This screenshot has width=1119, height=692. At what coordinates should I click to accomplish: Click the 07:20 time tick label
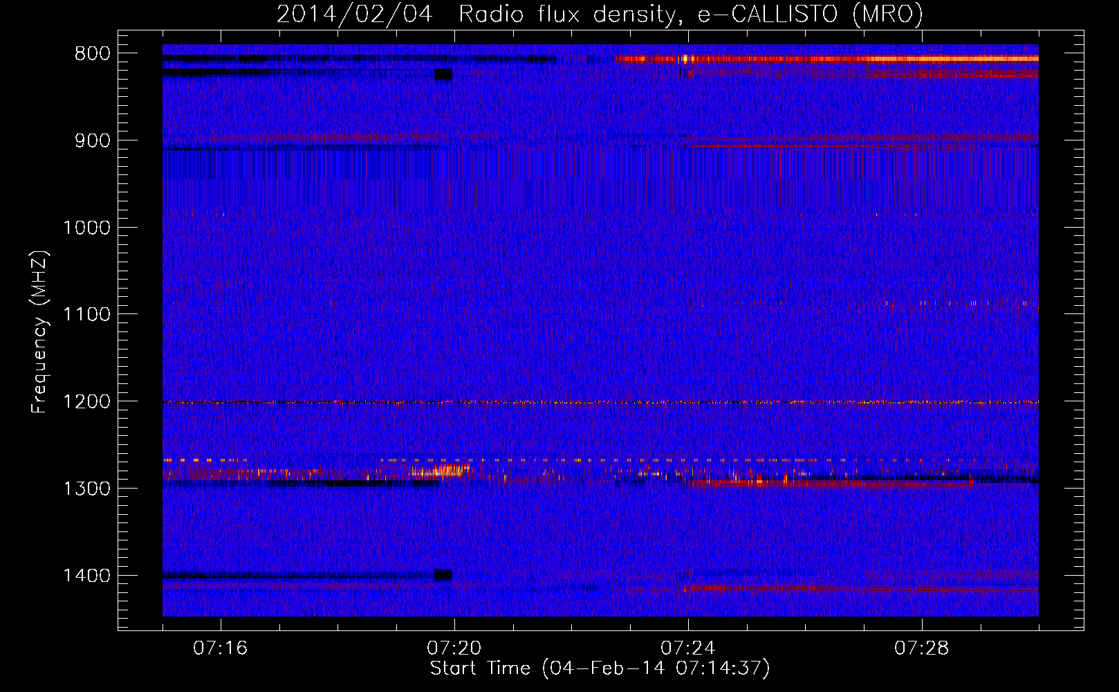point(454,648)
